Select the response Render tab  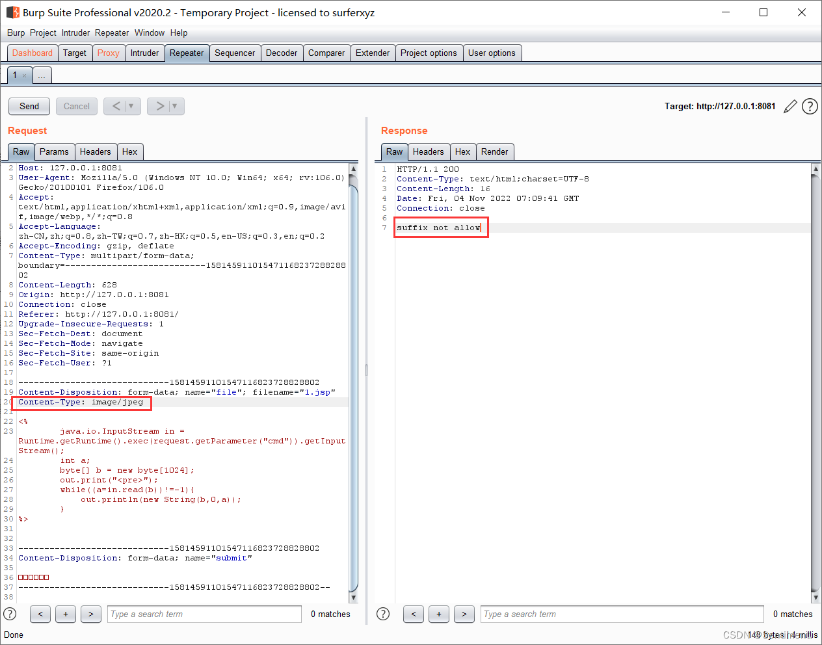(x=495, y=151)
